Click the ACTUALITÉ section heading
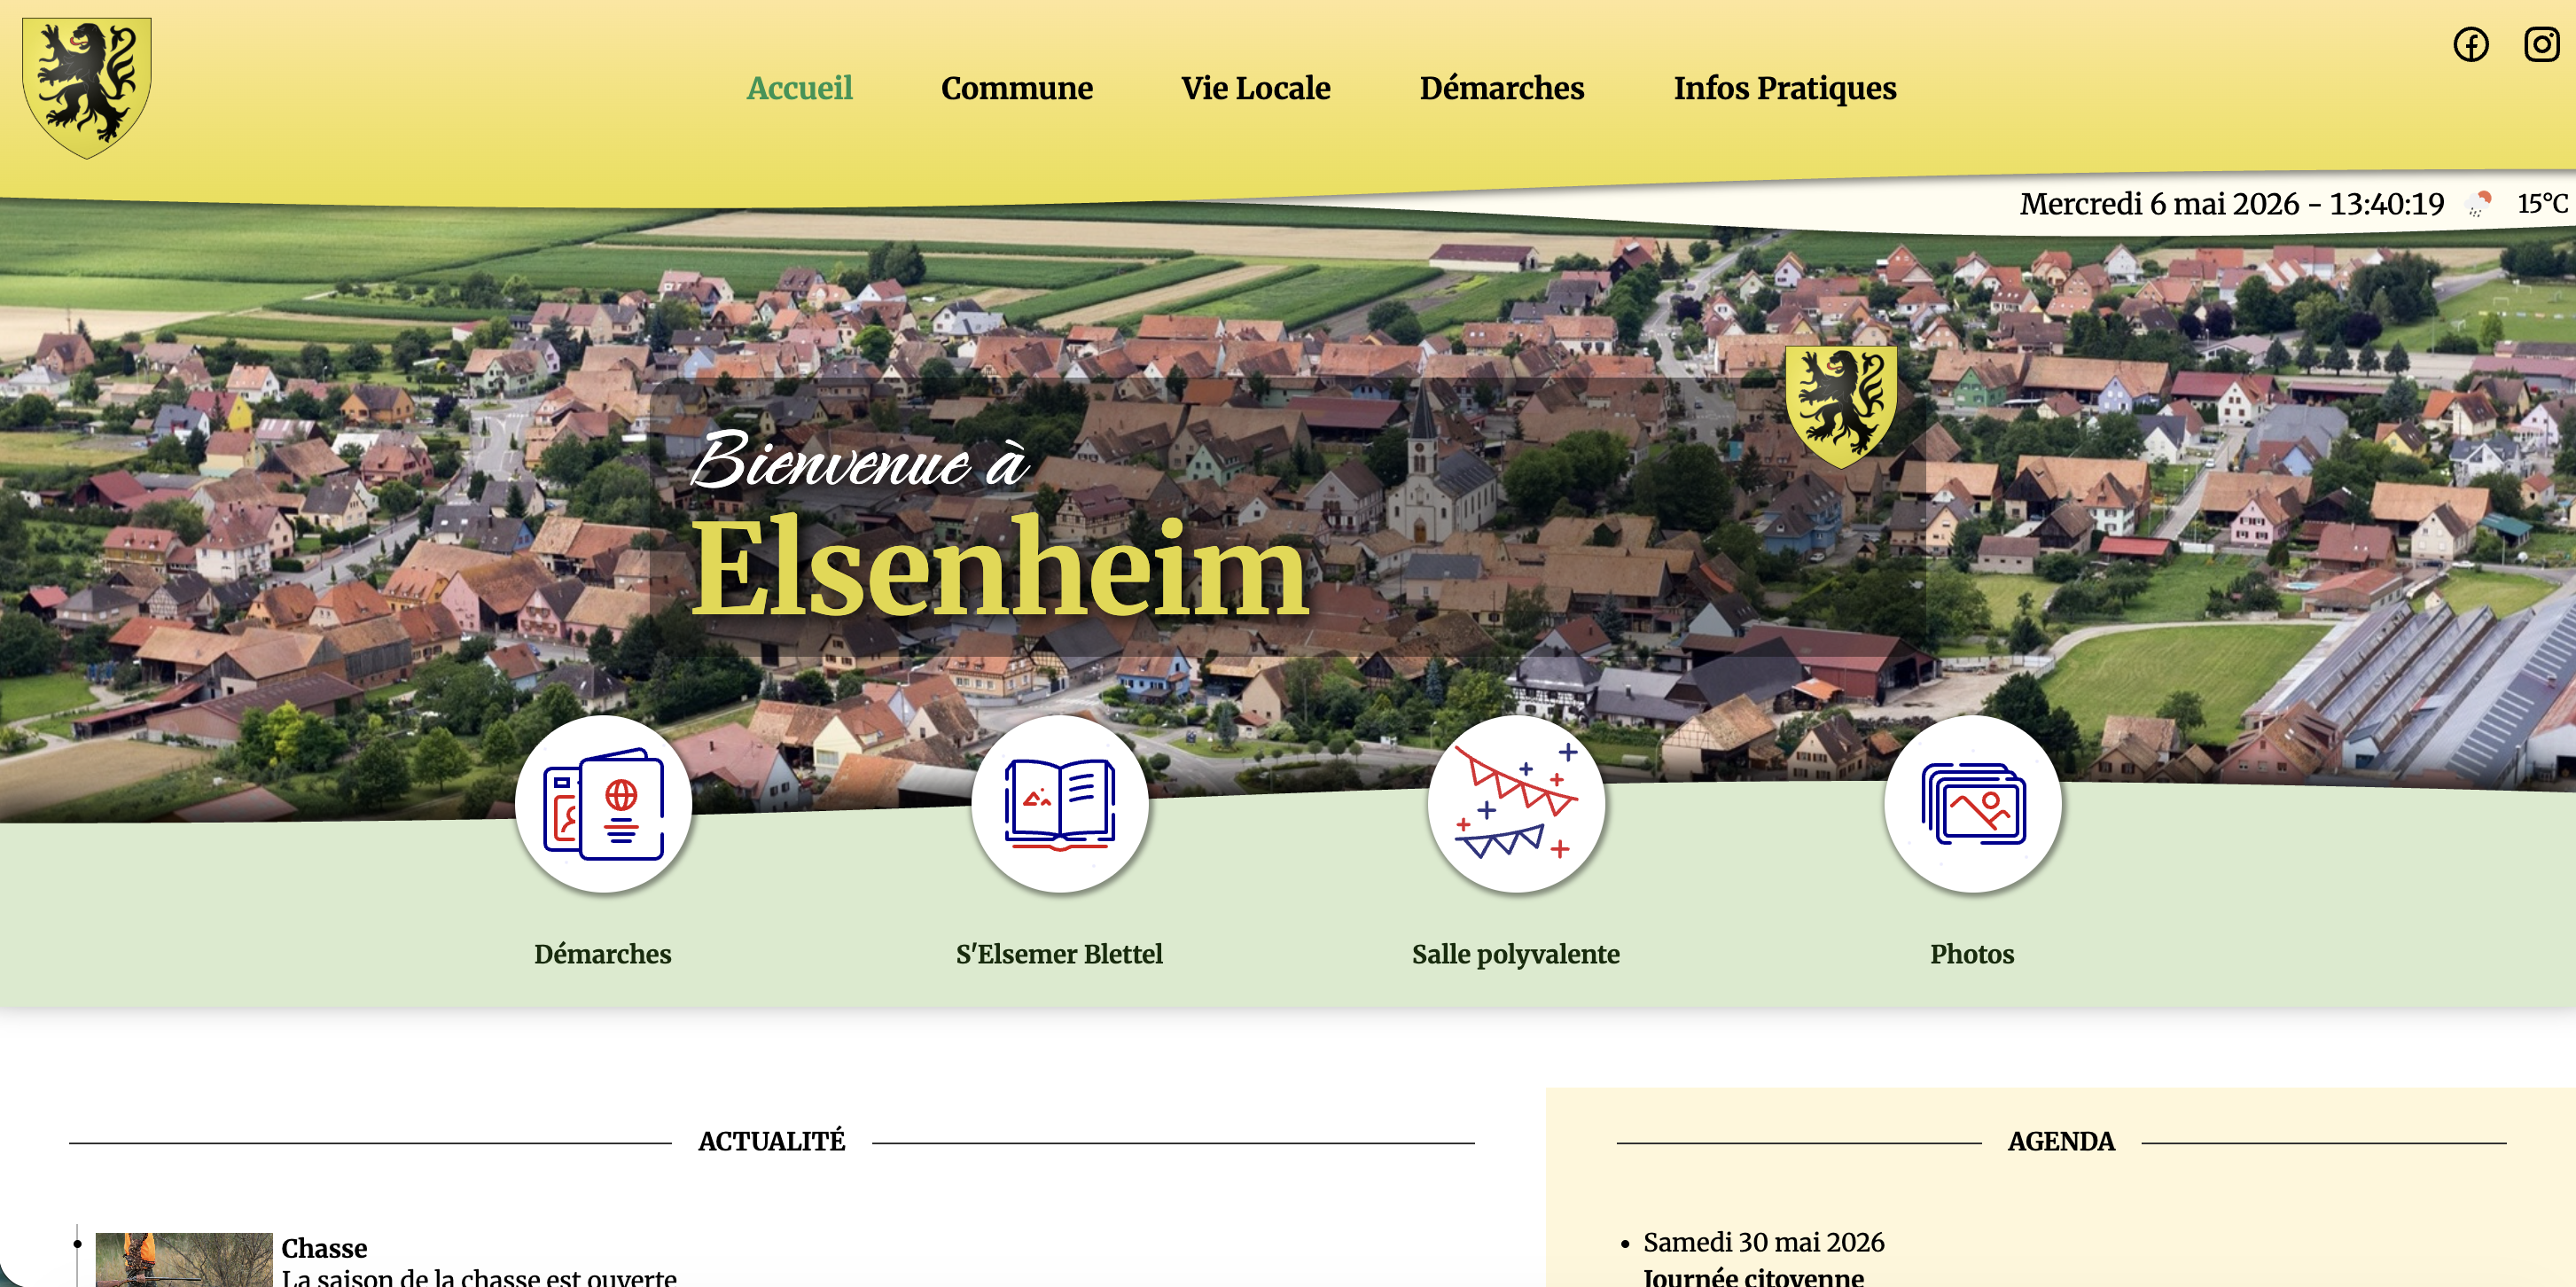 (x=771, y=1141)
